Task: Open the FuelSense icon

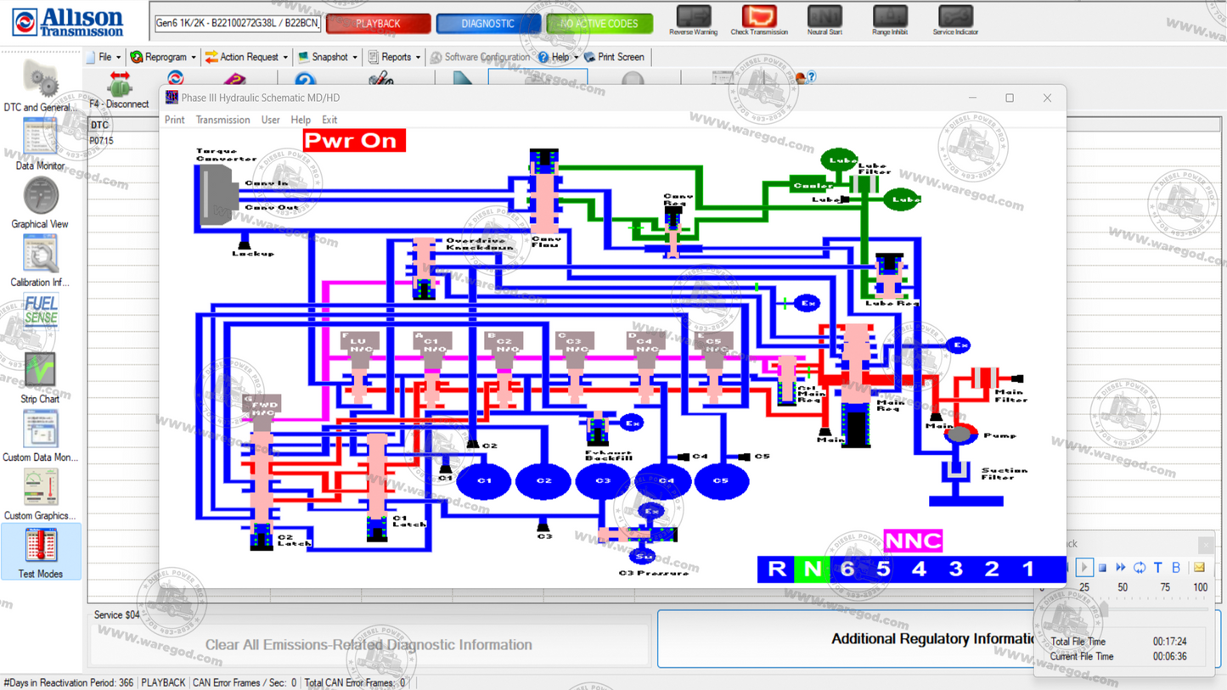Action: tap(40, 311)
